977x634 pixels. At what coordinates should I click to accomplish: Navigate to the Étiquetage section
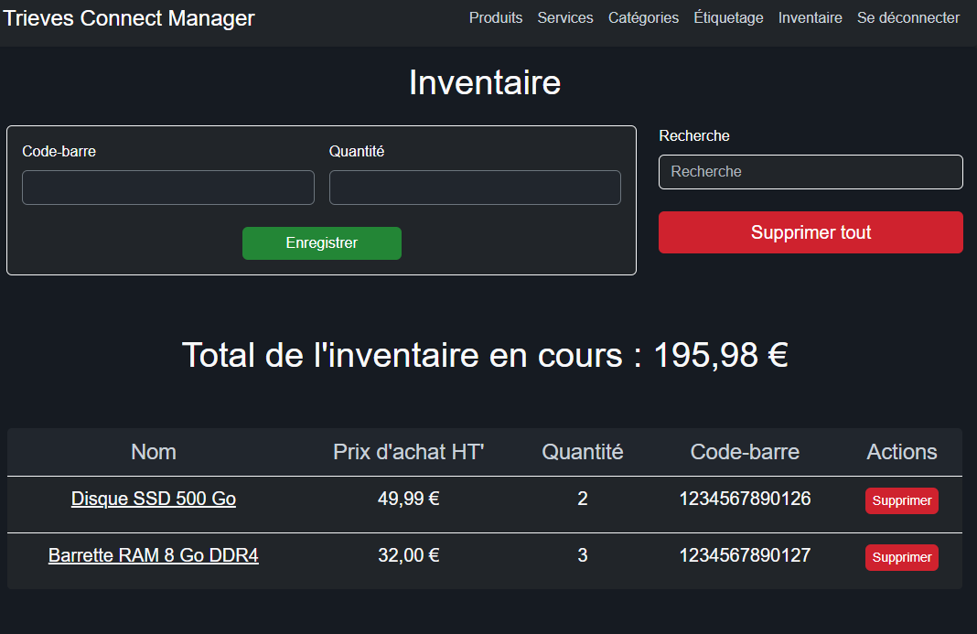click(728, 18)
